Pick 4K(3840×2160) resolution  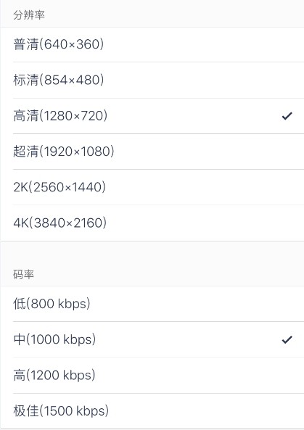tap(152, 223)
